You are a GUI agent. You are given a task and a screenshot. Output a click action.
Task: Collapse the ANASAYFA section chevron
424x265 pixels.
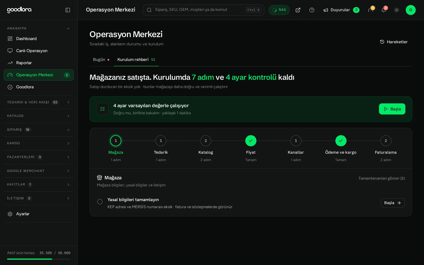tap(68, 28)
